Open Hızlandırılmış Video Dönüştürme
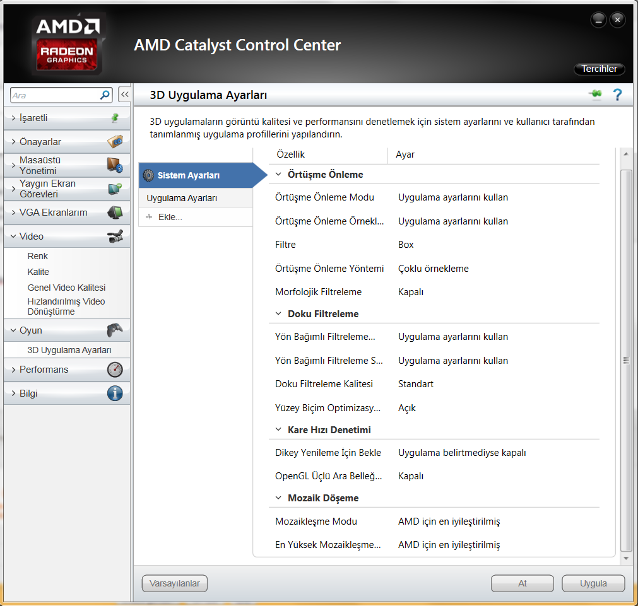Screen dimensions: 638x606 pyautogui.click(x=66, y=306)
